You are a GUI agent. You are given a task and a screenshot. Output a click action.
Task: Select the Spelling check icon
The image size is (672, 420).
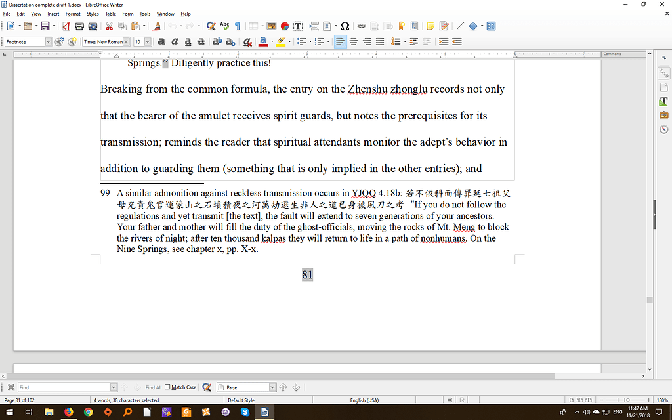click(x=224, y=26)
